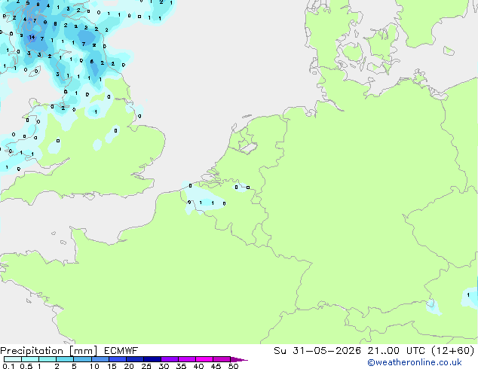The height and width of the screenshot is (369, 478).
Task: Select the 20–25 mm legend swatch
Action: click(x=134, y=359)
